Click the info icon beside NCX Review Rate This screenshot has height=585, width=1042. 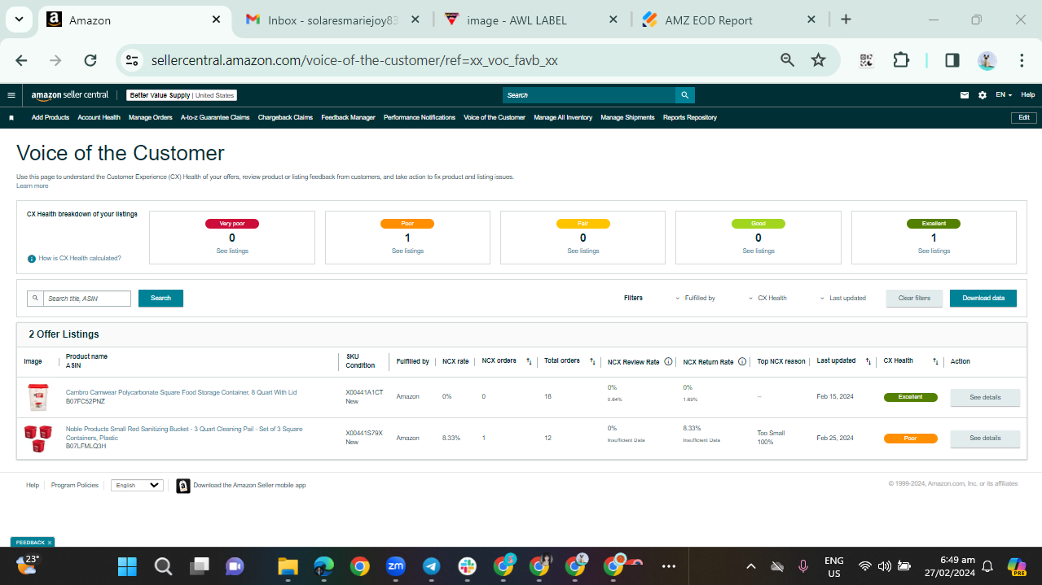point(668,362)
